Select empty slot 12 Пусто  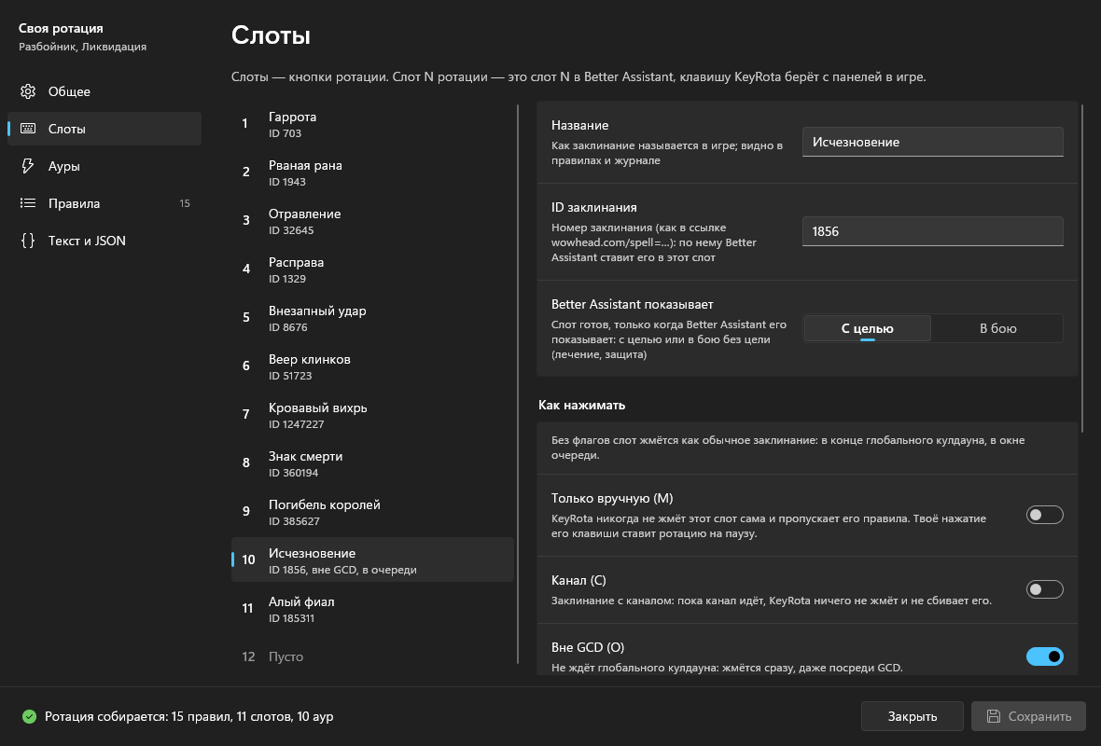373,656
